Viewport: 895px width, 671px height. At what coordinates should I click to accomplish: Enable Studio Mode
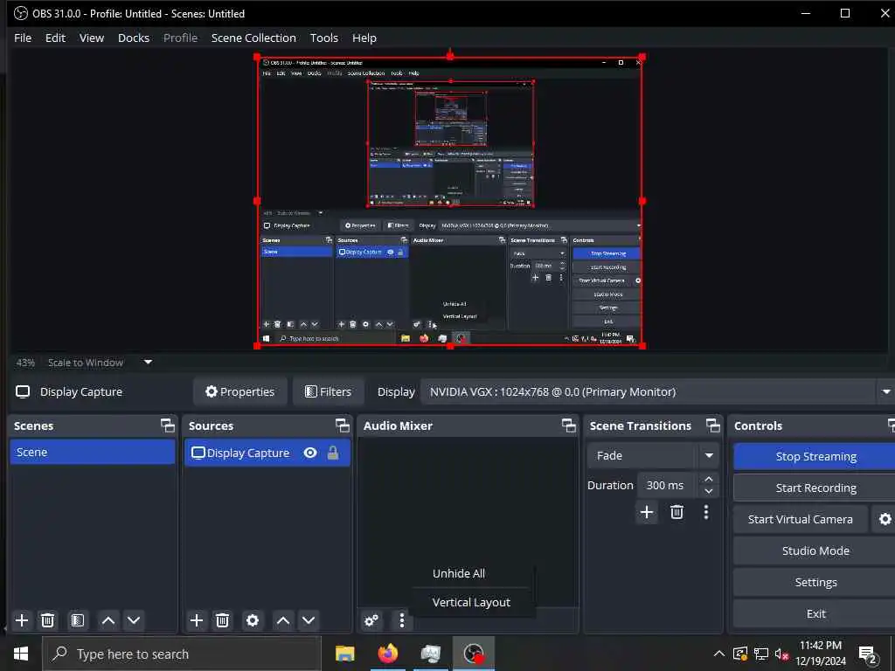(815, 550)
